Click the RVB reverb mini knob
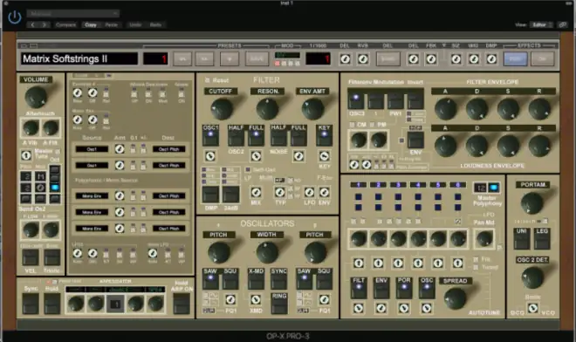The image size is (576, 342). (x=363, y=58)
